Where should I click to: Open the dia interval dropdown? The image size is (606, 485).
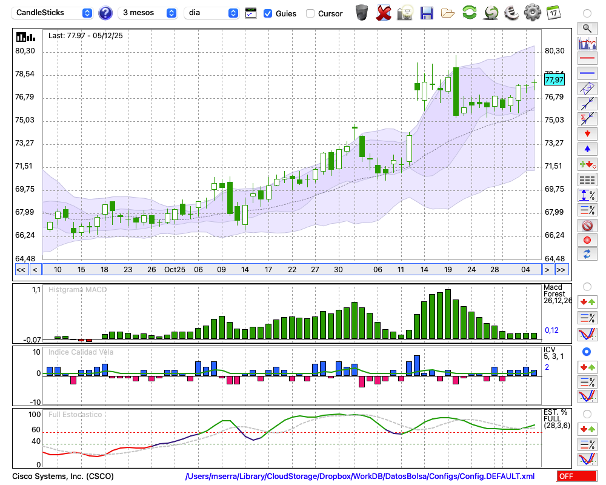point(212,13)
